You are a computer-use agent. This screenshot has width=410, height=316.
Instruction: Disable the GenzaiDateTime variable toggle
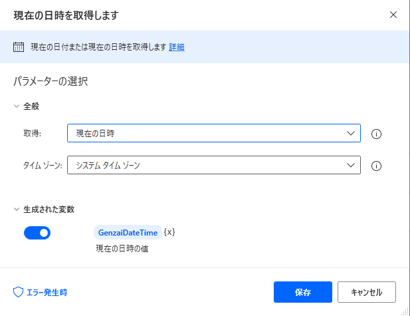click(37, 233)
